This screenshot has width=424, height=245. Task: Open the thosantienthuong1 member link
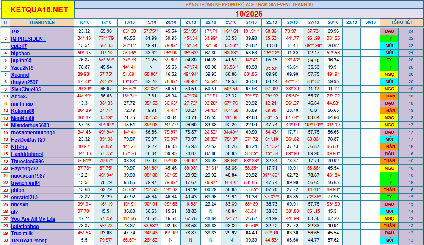click(x=33, y=133)
